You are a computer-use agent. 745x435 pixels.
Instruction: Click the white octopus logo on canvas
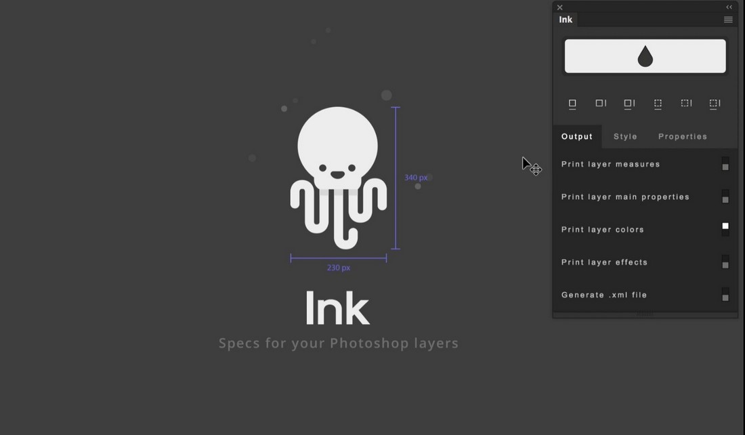pos(338,178)
